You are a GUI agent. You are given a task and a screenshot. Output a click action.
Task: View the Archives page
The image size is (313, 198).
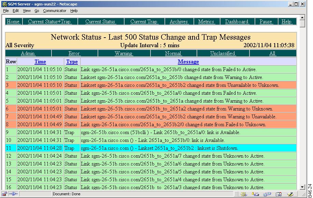click(x=179, y=22)
